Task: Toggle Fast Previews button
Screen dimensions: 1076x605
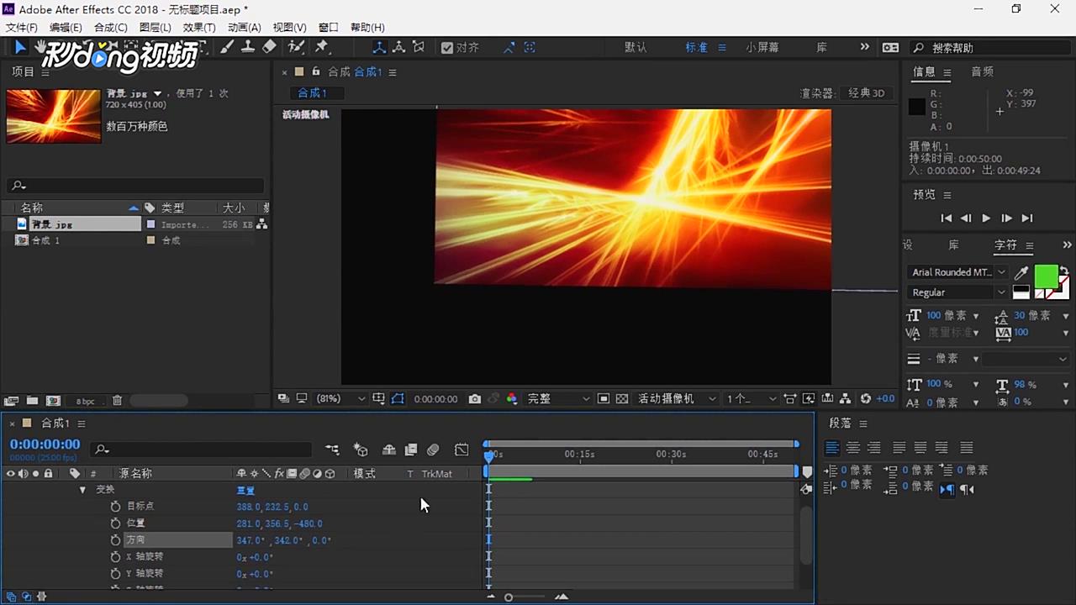Action: tap(809, 398)
